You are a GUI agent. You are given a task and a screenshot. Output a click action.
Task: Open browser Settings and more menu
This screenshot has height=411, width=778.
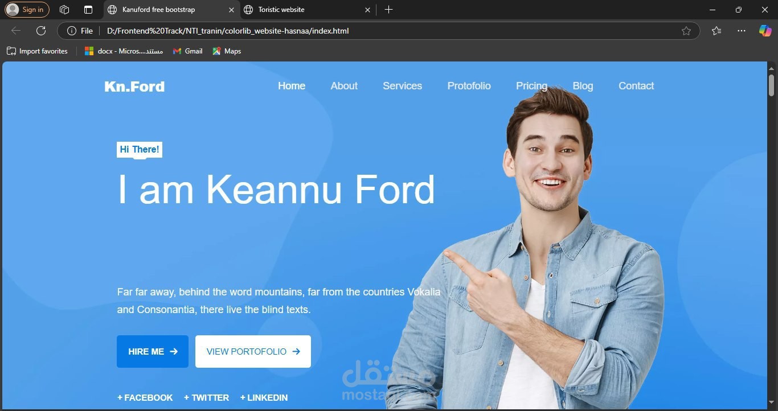(741, 31)
